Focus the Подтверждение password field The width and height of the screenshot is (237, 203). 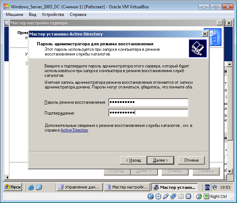click(x=148, y=113)
